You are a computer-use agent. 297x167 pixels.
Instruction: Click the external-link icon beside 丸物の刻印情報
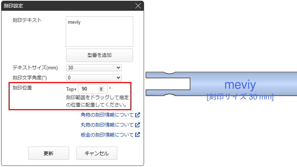click(x=137, y=125)
